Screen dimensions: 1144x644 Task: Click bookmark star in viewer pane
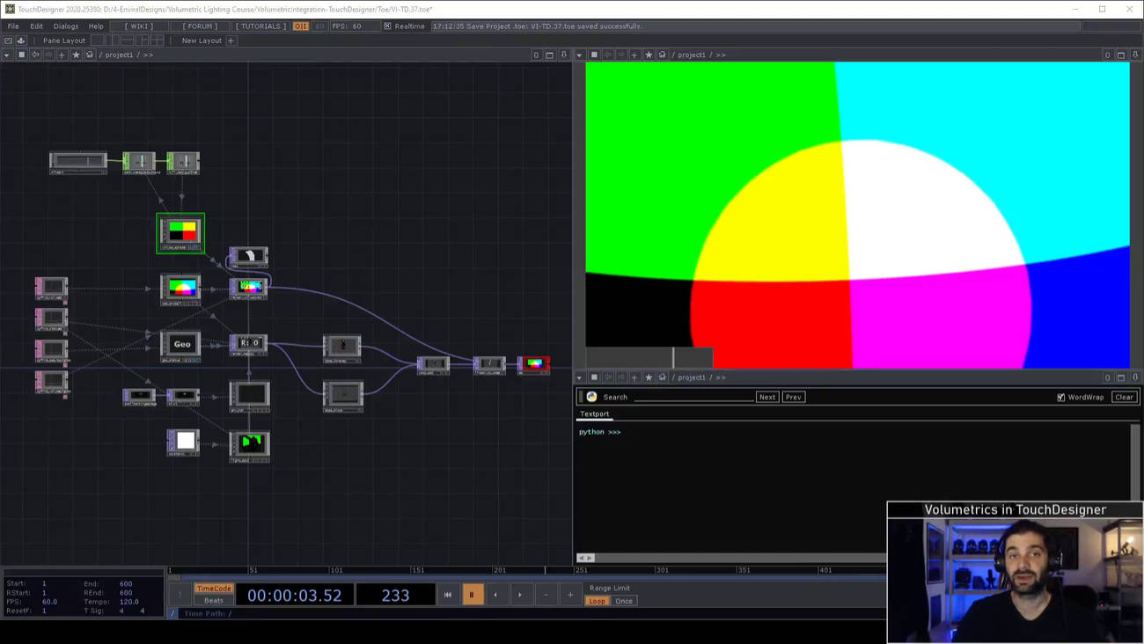pos(649,55)
